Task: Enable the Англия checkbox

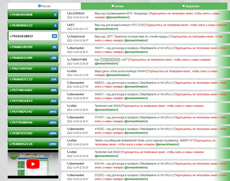Action: pyautogui.click(x=113, y=6)
